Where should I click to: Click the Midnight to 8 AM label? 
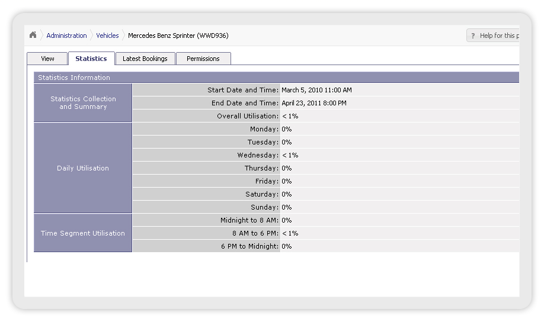[249, 220]
